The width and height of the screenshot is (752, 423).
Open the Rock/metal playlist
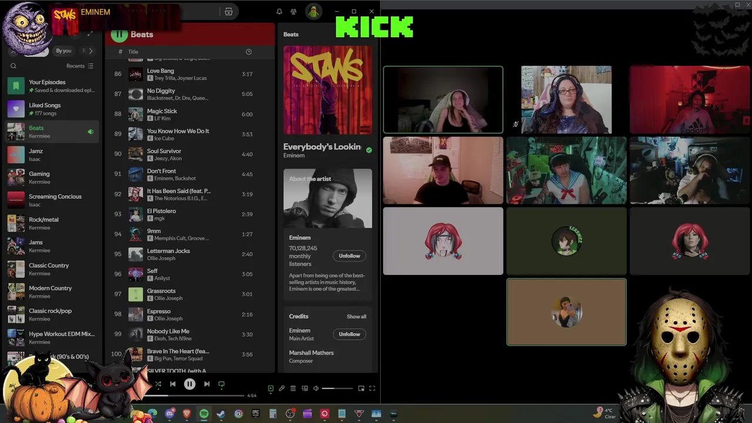(x=53, y=223)
